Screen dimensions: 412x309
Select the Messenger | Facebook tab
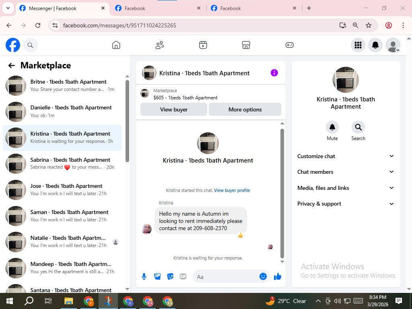point(62,8)
